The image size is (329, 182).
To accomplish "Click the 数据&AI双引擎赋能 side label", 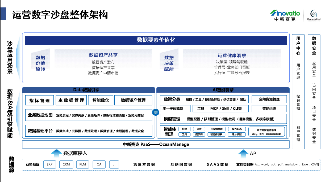I will point(10,113).
